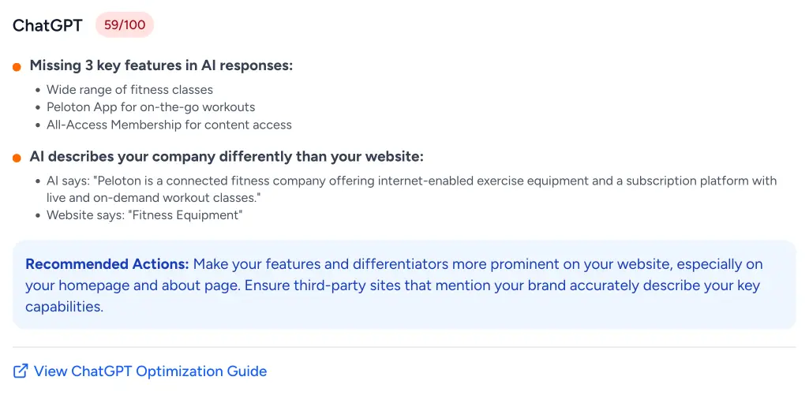The image size is (809, 399).
Task: Click the All-Access Membership for content access item
Action: click(x=169, y=125)
